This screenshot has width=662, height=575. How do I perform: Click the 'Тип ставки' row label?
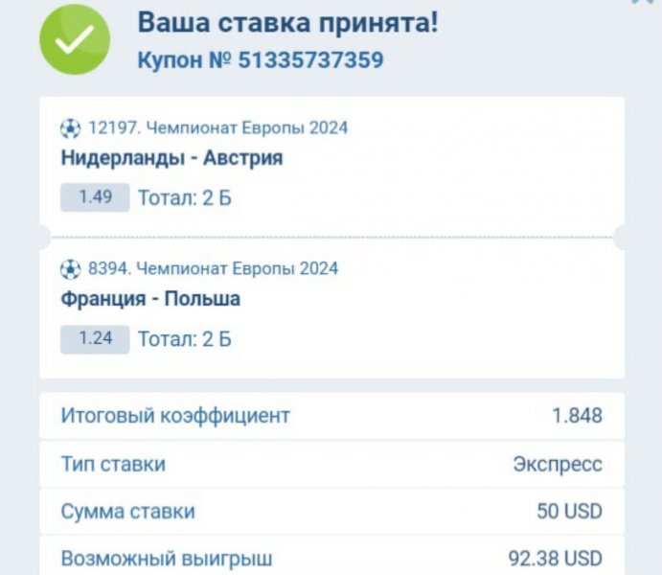(113, 465)
